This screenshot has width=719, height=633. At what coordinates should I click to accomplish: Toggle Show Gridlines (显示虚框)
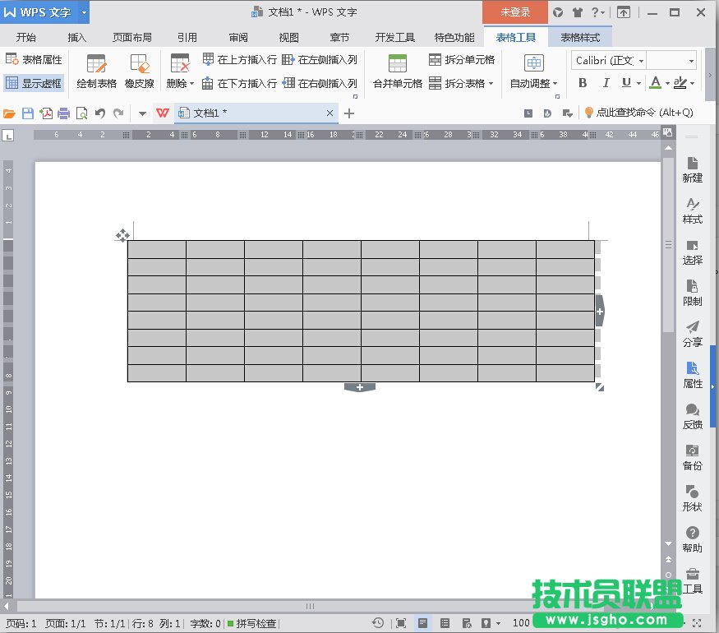[x=34, y=83]
